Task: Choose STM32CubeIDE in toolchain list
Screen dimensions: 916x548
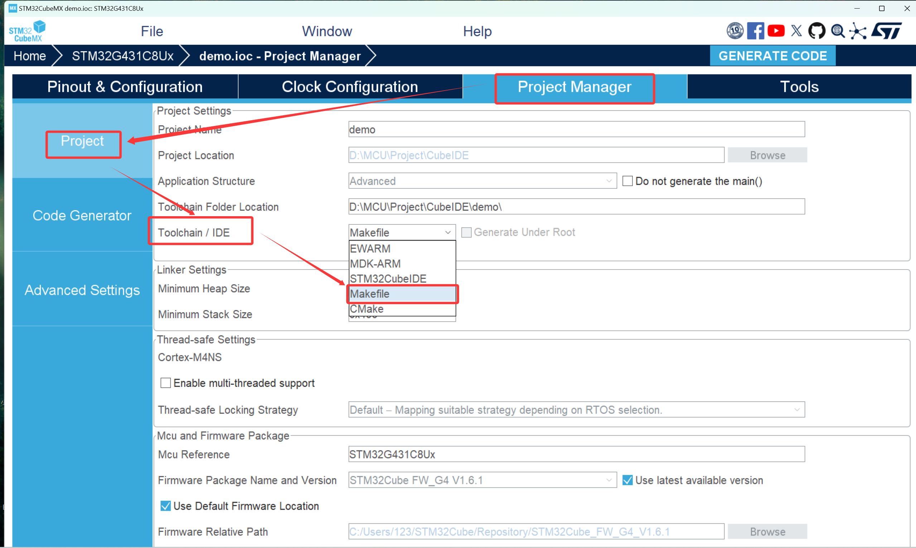Action: click(x=402, y=279)
